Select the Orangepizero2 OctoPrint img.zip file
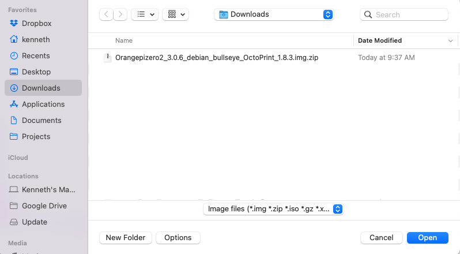Image resolution: width=460 pixels, height=254 pixels. click(x=217, y=58)
